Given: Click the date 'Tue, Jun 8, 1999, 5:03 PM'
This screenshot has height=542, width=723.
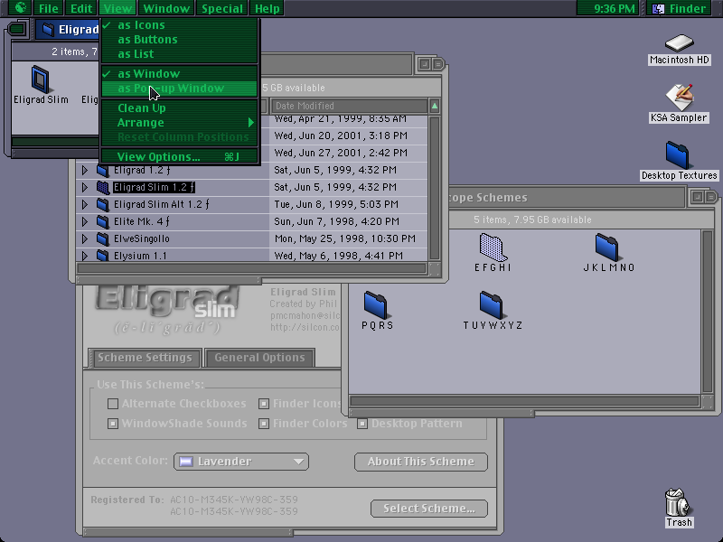Looking at the screenshot, I should point(336,204).
